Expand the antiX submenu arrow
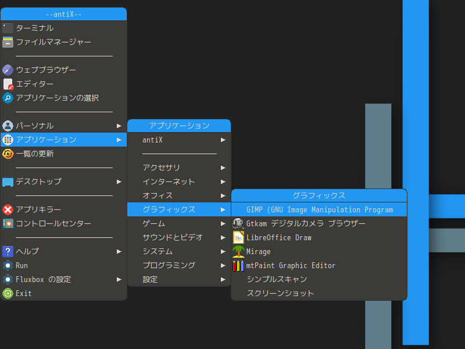465x349 pixels. (223, 140)
